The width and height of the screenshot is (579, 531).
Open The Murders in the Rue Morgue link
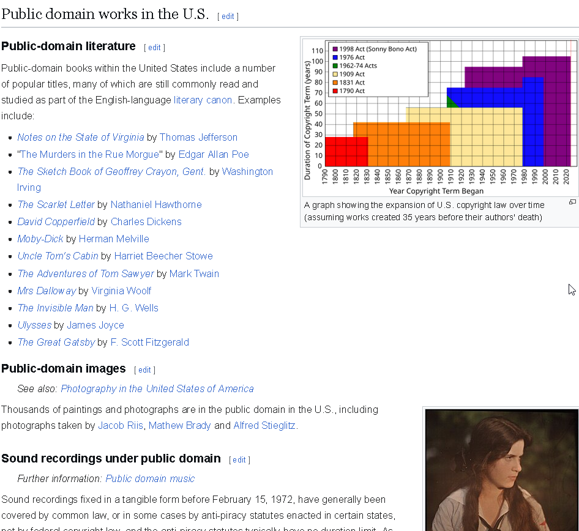click(x=90, y=154)
